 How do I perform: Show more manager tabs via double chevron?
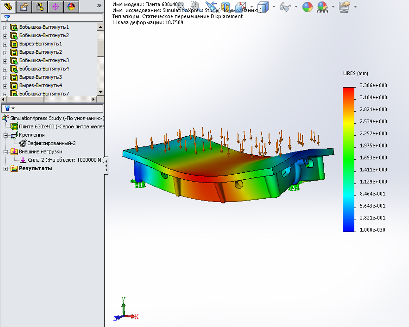click(99, 5)
